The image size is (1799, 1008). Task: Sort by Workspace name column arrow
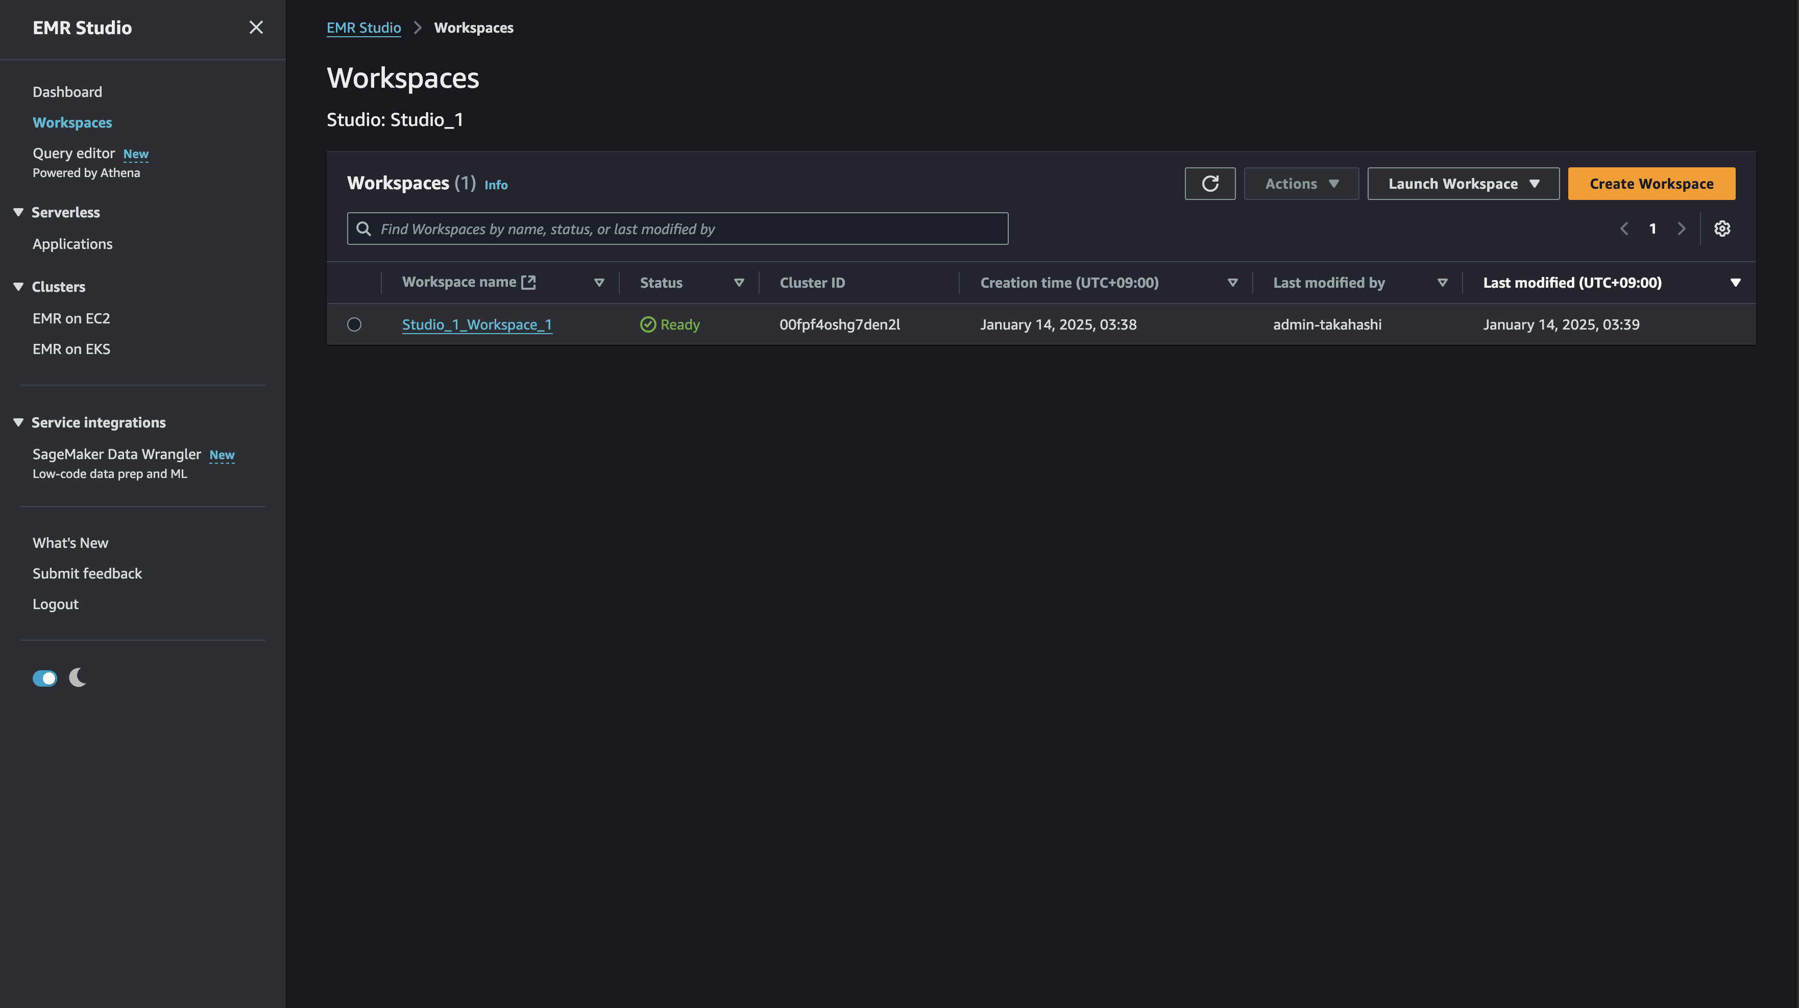(598, 283)
